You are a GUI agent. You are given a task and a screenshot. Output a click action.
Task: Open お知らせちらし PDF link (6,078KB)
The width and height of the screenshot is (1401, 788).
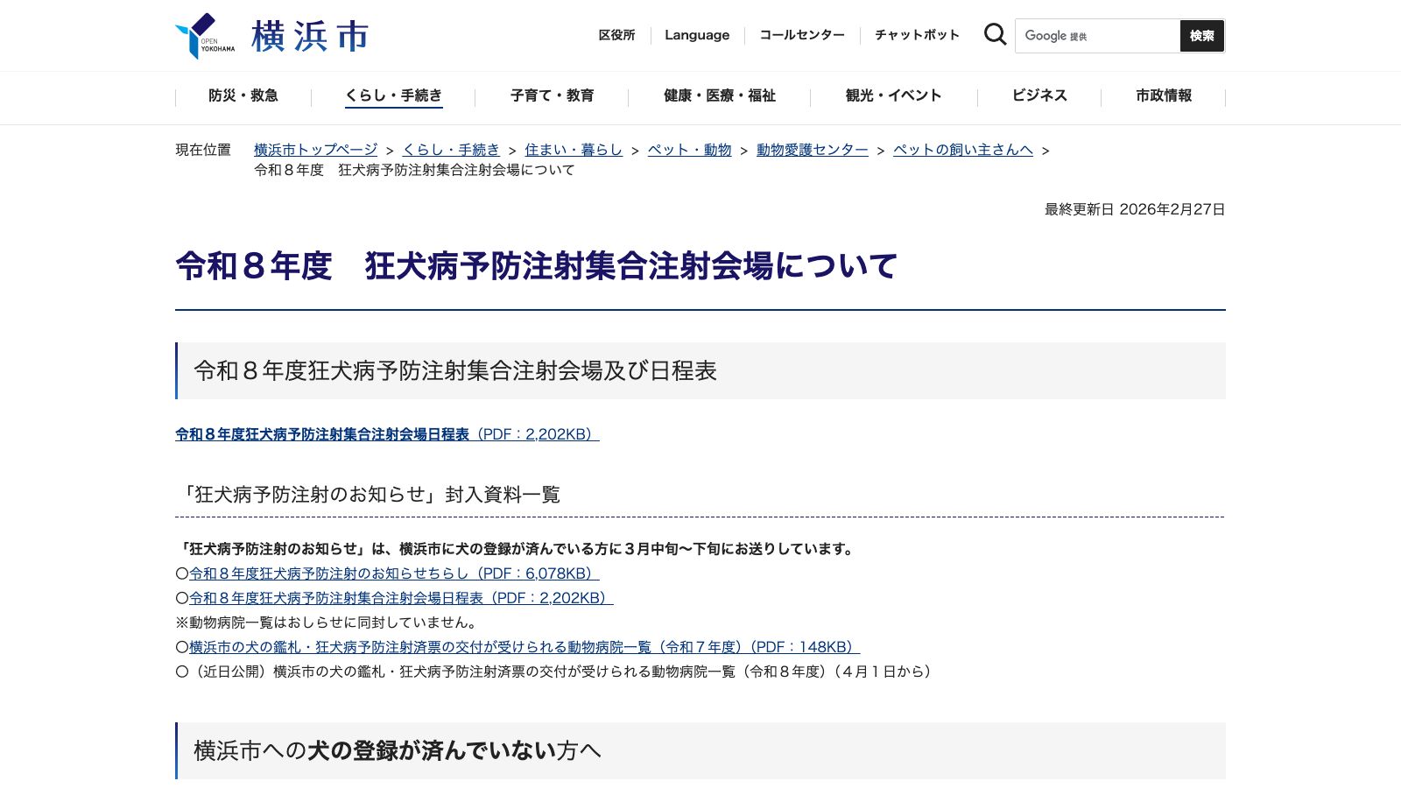[x=394, y=573]
